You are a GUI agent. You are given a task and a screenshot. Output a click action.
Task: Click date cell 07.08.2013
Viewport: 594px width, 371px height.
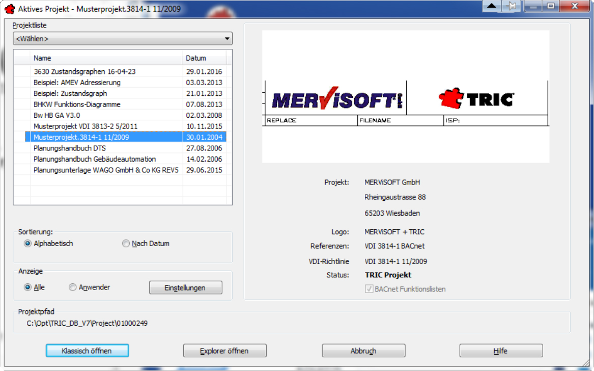[x=204, y=104]
